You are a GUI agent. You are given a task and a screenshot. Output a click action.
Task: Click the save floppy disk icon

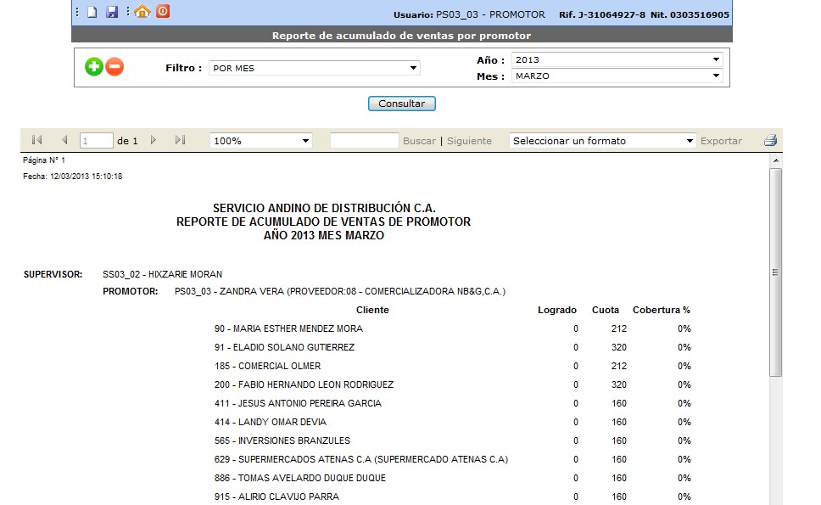[x=111, y=12]
